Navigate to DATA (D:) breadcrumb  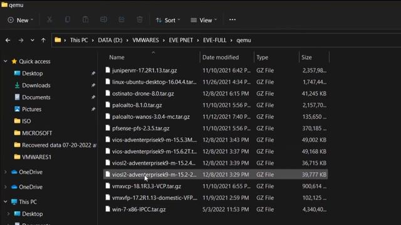[x=110, y=40]
